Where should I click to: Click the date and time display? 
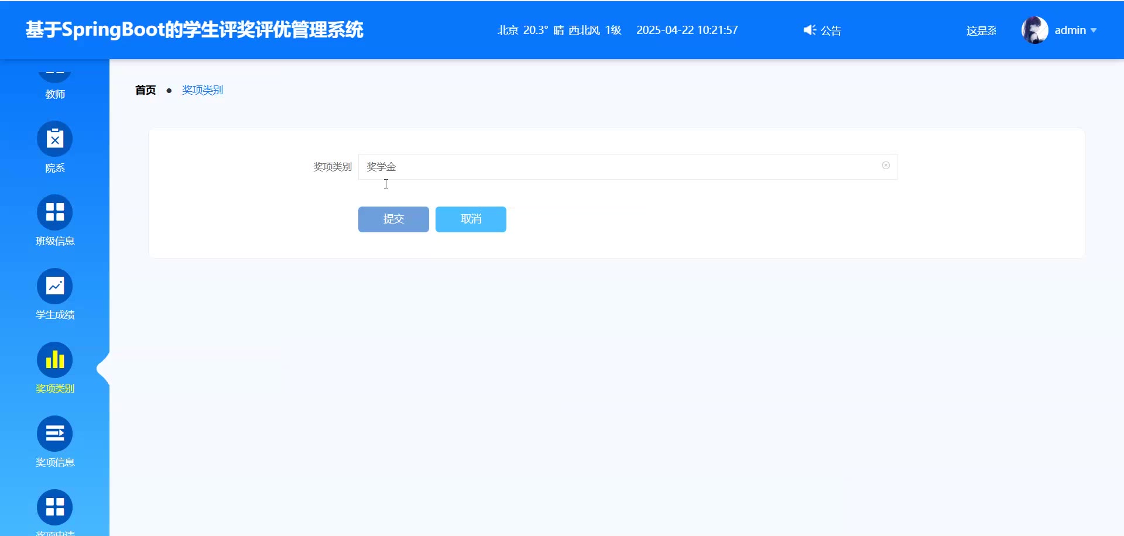687,30
